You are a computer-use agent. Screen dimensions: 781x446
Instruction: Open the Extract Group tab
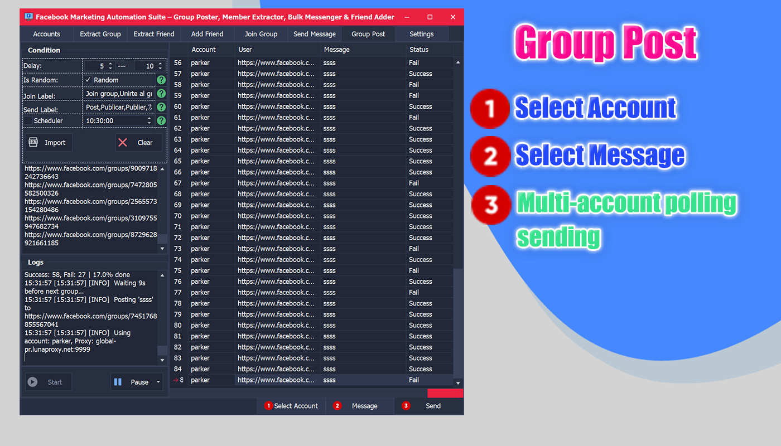(x=100, y=34)
